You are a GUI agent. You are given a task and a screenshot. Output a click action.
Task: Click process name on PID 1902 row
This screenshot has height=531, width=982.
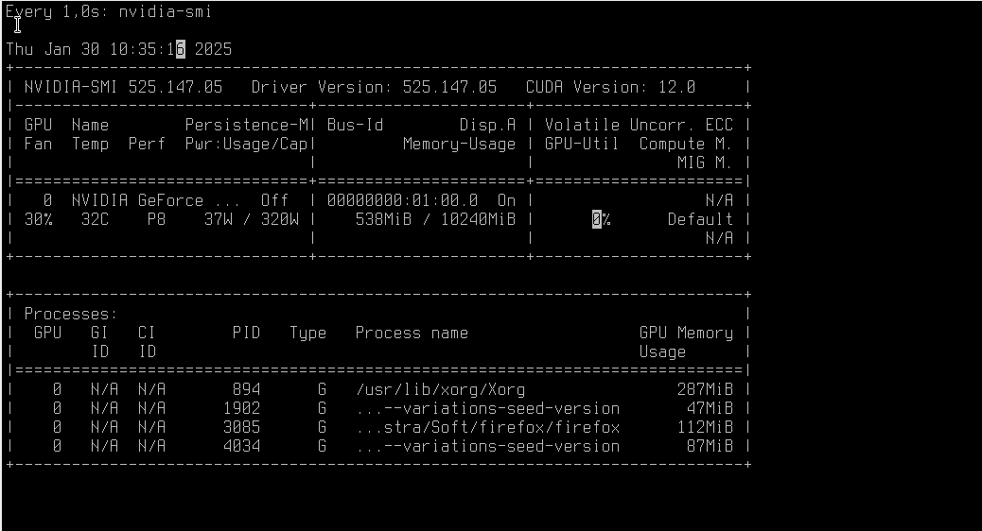488,408
